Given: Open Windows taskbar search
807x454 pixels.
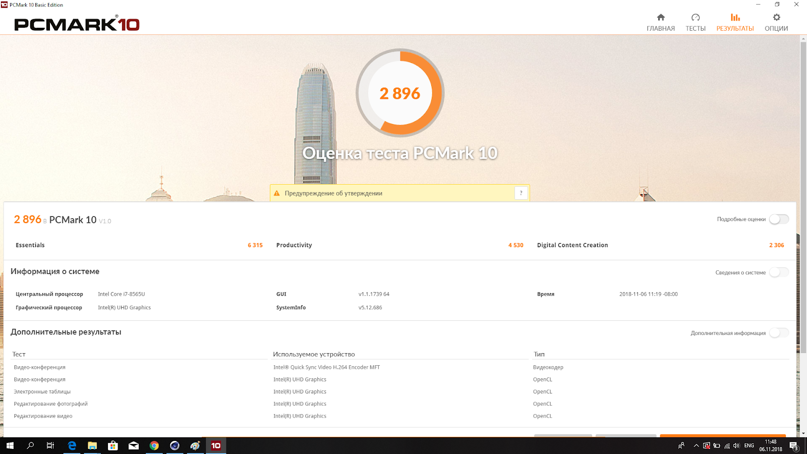Looking at the screenshot, I should pos(30,445).
